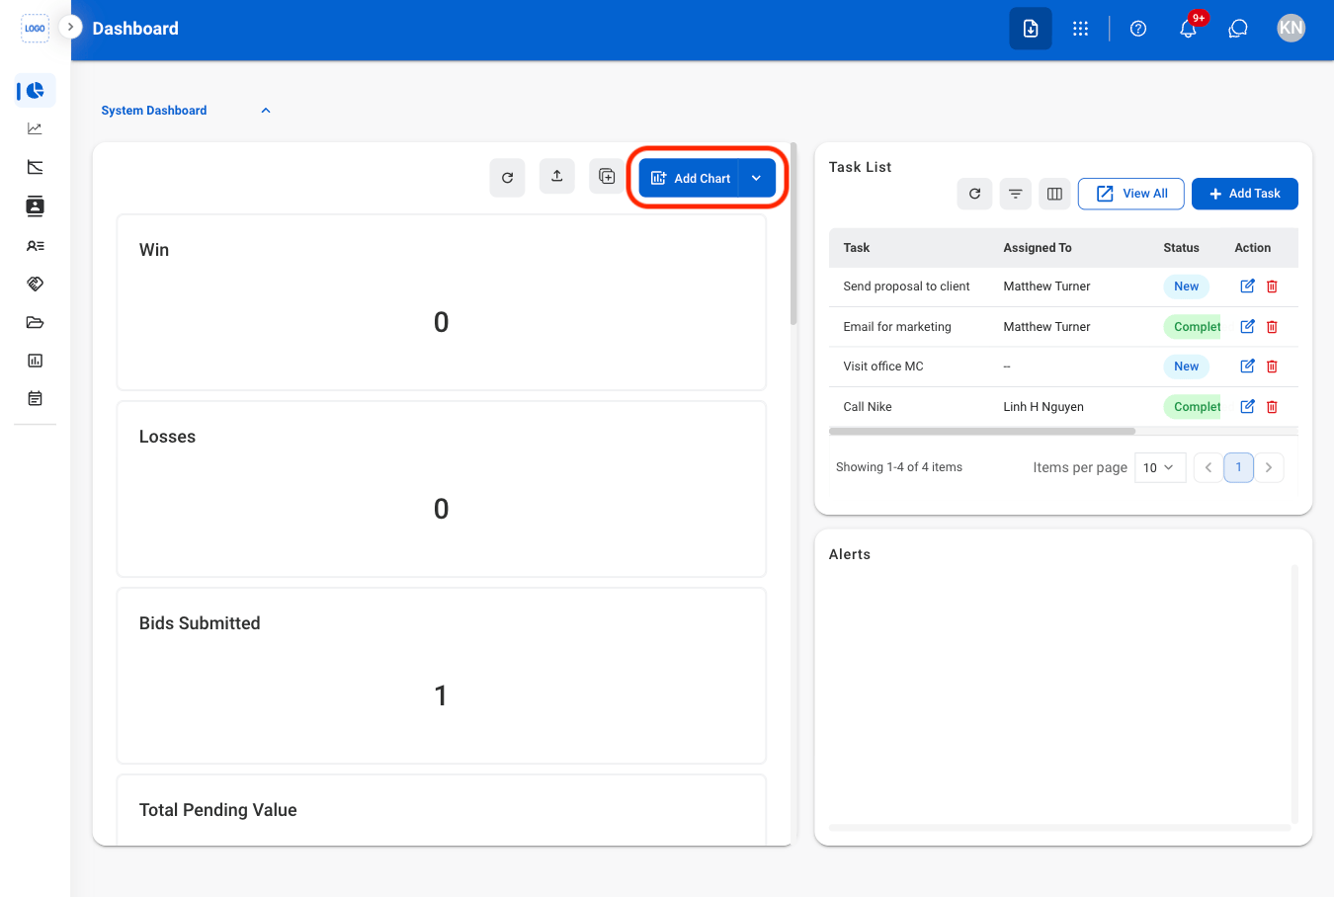Click the upload arrow icon in charts panel

[x=557, y=176]
